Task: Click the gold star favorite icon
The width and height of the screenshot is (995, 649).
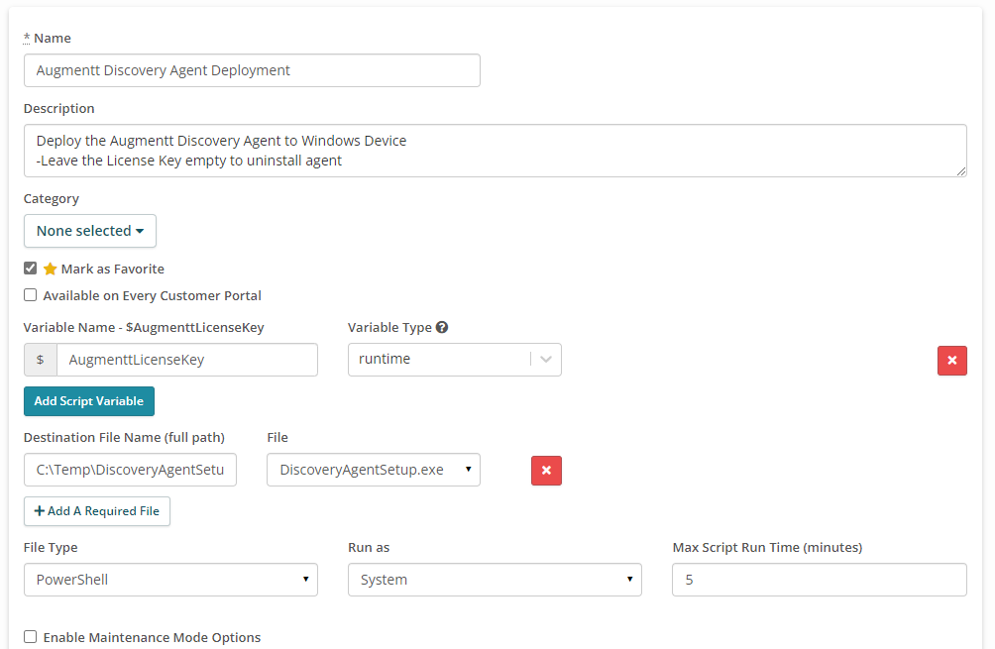Action: [x=51, y=270]
